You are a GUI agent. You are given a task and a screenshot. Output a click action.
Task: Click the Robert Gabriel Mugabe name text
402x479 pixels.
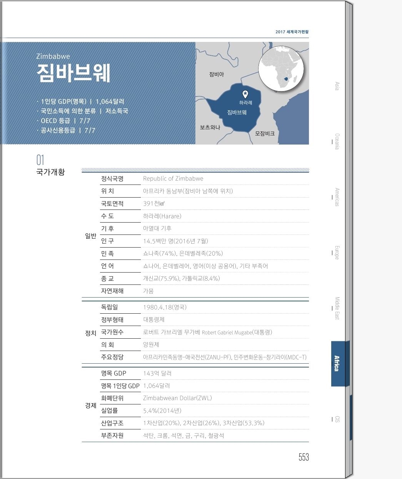click(227, 333)
